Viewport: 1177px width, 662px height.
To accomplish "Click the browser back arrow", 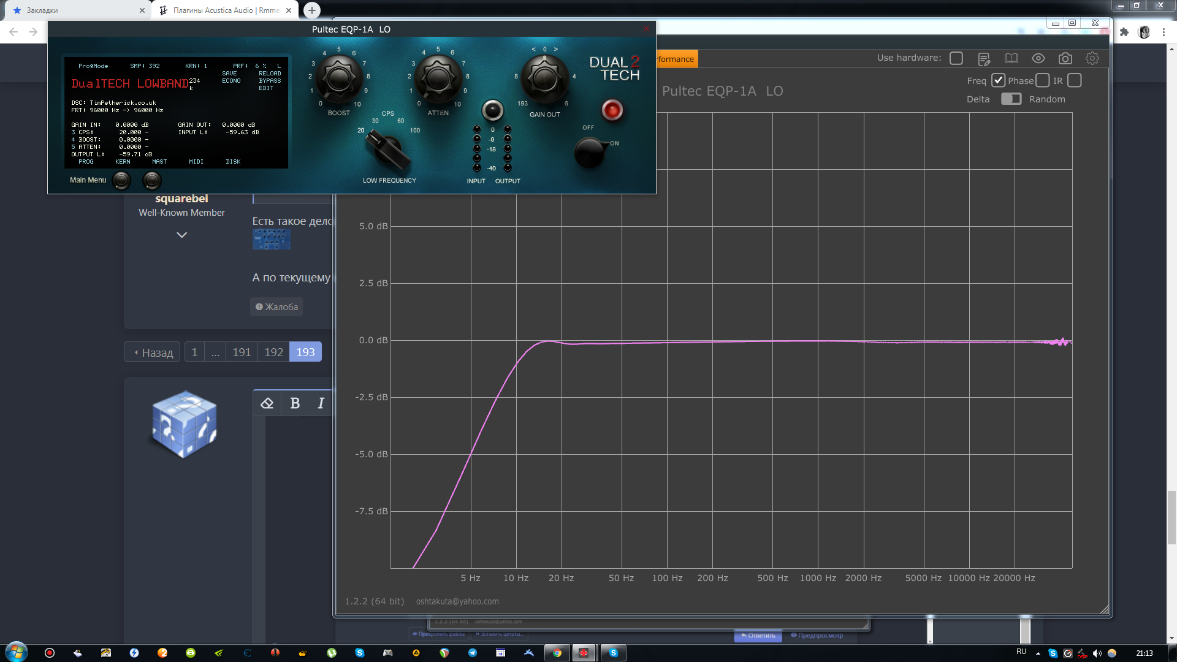I will pyautogui.click(x=13, y=32).
